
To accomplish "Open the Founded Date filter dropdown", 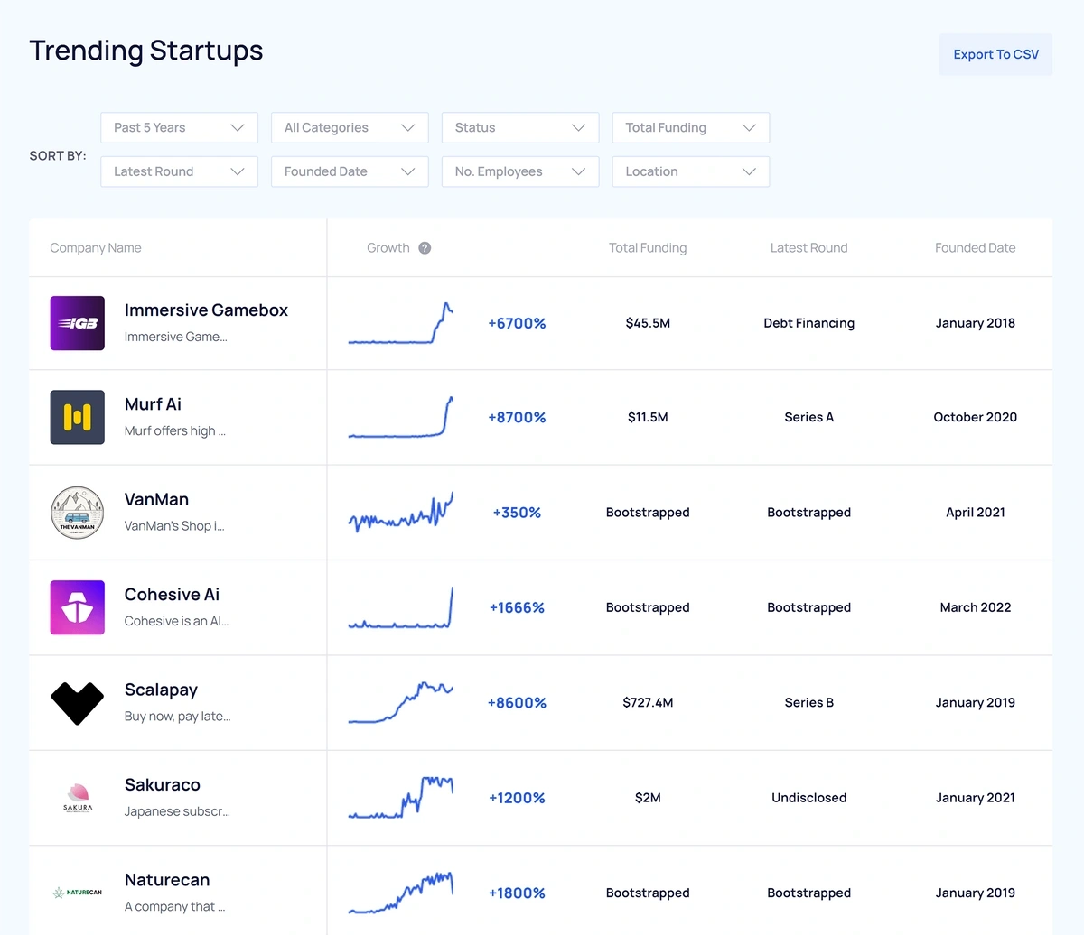I will [350, 171].
